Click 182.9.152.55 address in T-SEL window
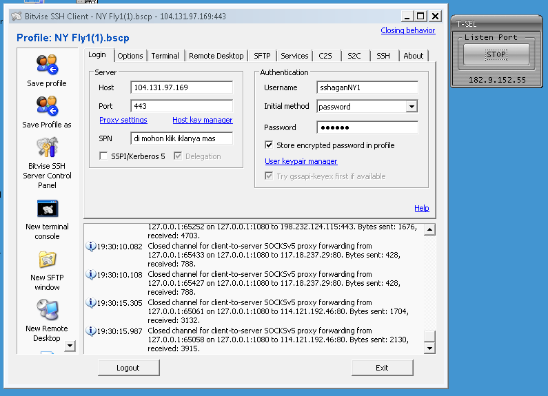Viewport: 548px width, 396px height. pos(497,80)
